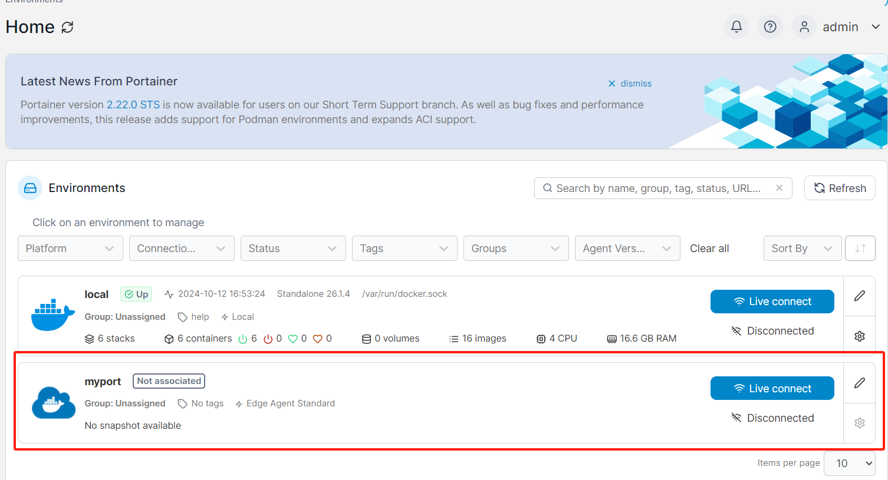Click the refresh icon next to Home
This screenshot has height=480, width=888.
(68, 27)
